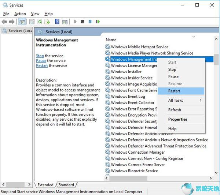Switch to the Standard tab

pyautogui.click(x=66, y=185)
